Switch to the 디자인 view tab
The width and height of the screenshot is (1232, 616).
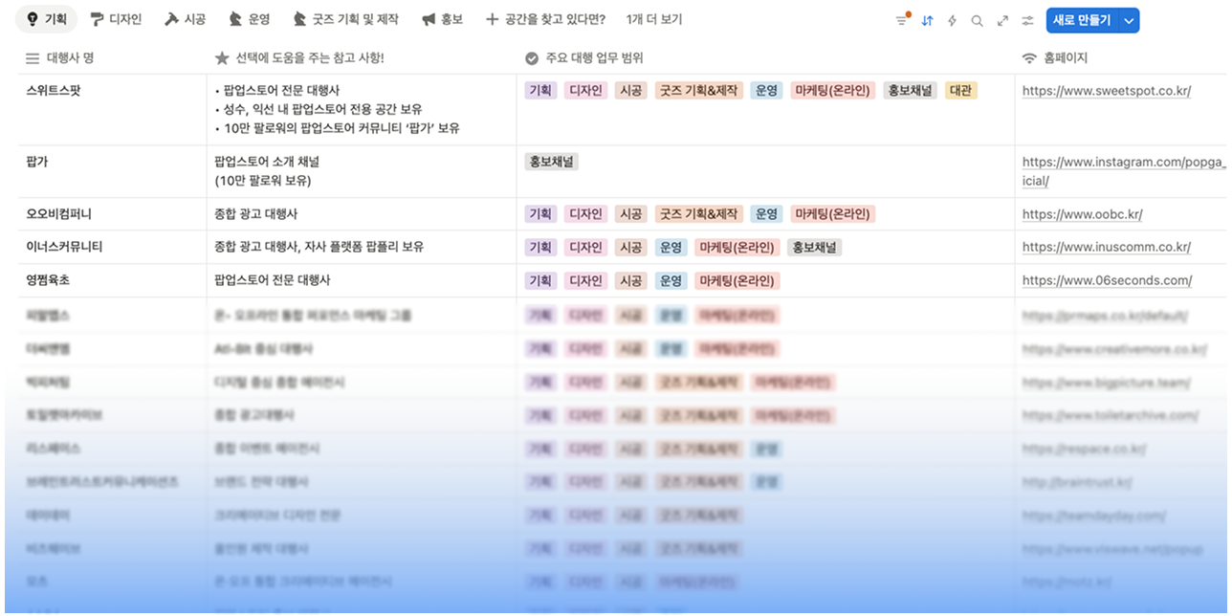tap(116, 19)
